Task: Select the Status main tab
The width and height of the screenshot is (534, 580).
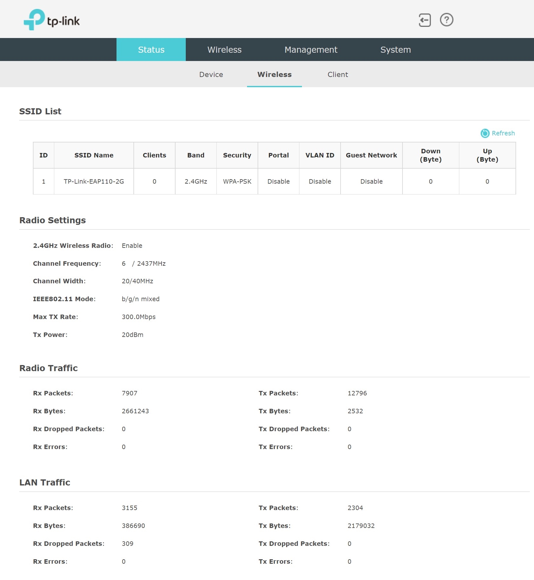Action: (x=151, y=50)
